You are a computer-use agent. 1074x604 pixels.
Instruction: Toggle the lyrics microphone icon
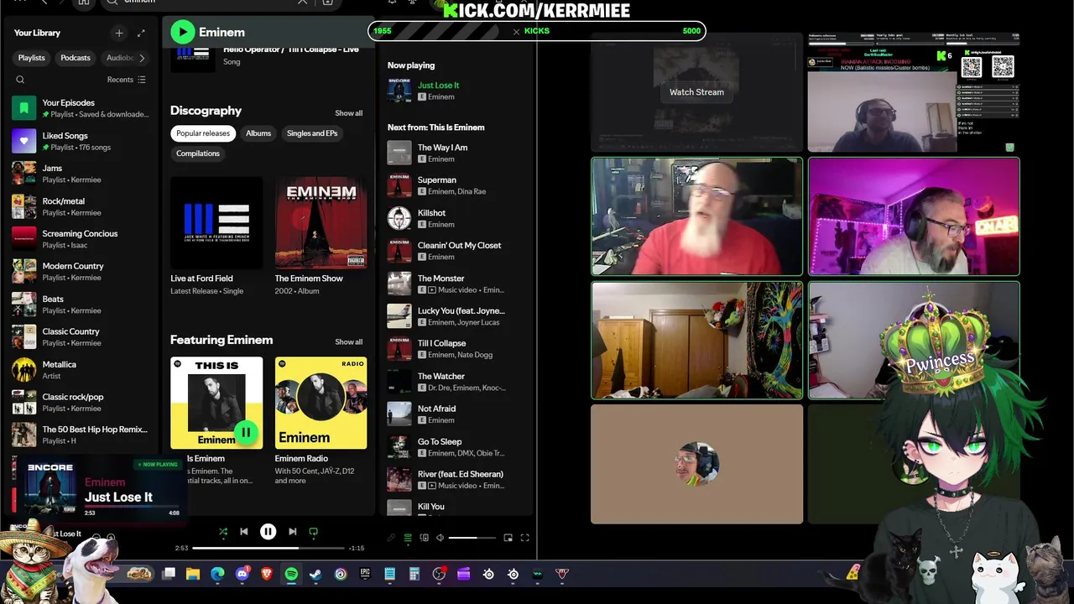(x=391, y=538)
